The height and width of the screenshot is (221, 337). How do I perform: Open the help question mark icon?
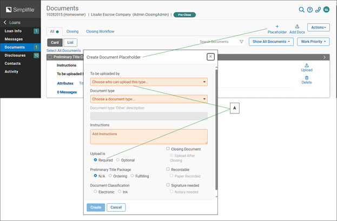click(x=310, y=10)
